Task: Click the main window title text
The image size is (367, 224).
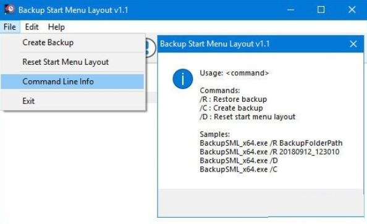Action: coord(73,10)
